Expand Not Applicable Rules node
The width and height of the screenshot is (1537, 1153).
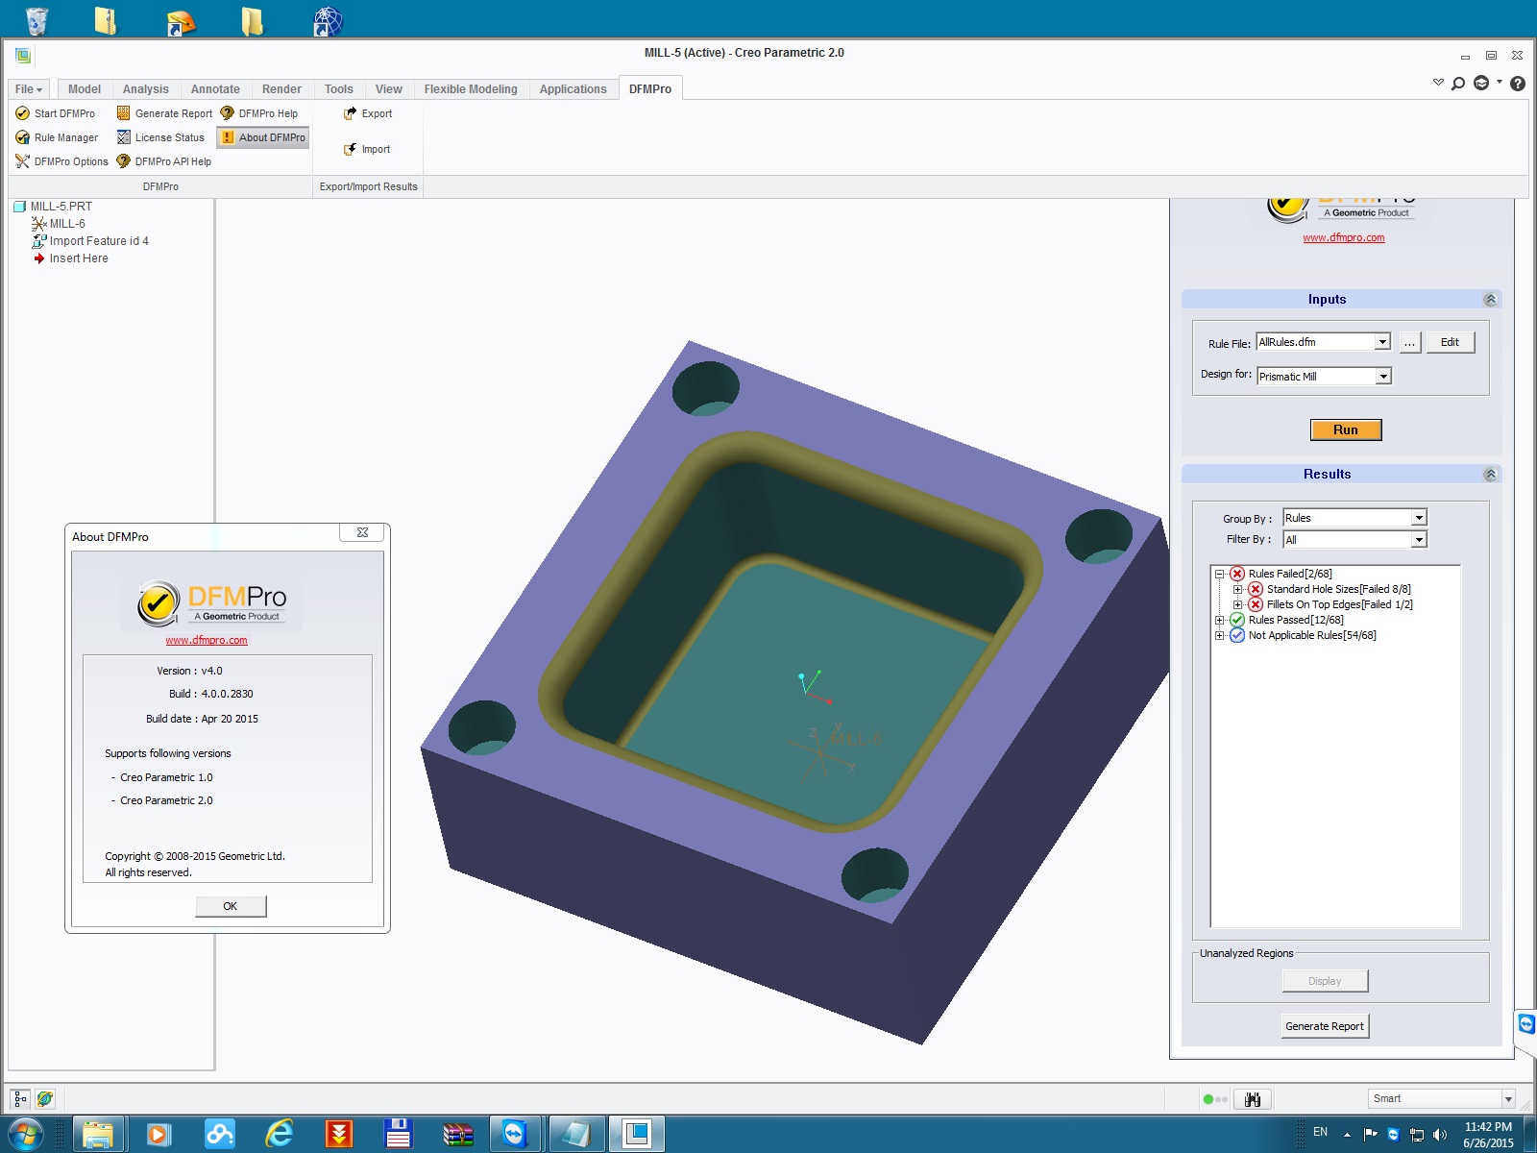1220,635
